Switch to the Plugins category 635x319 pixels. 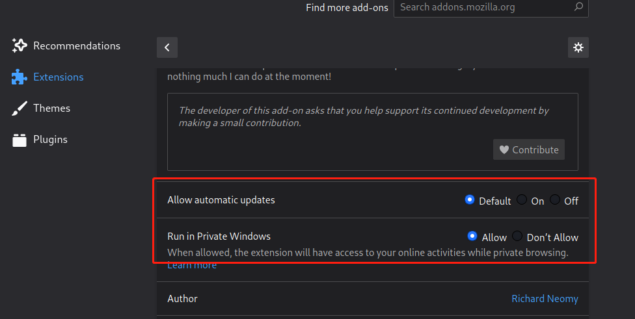point(40,140)
